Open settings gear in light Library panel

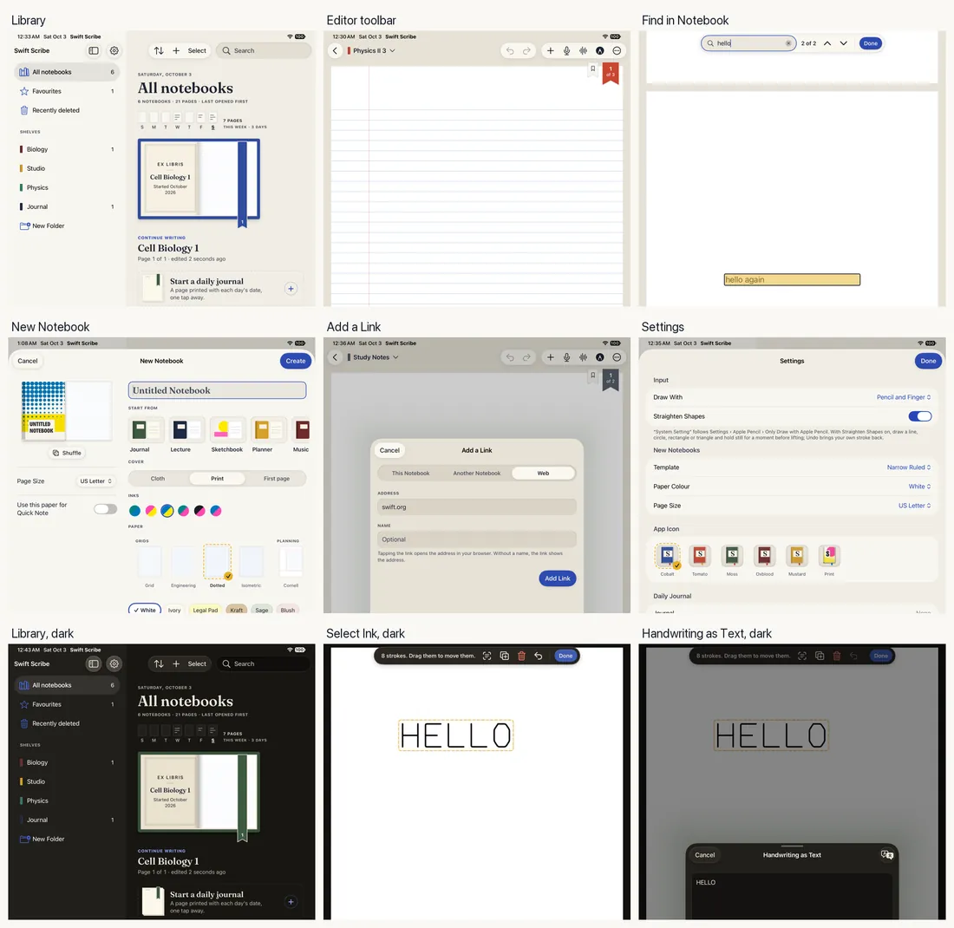point(114,50)
